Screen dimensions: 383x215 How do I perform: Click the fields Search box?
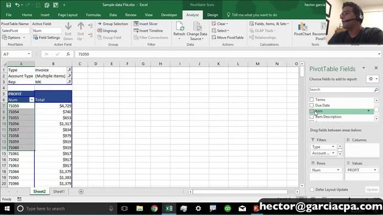pos(341,90)
